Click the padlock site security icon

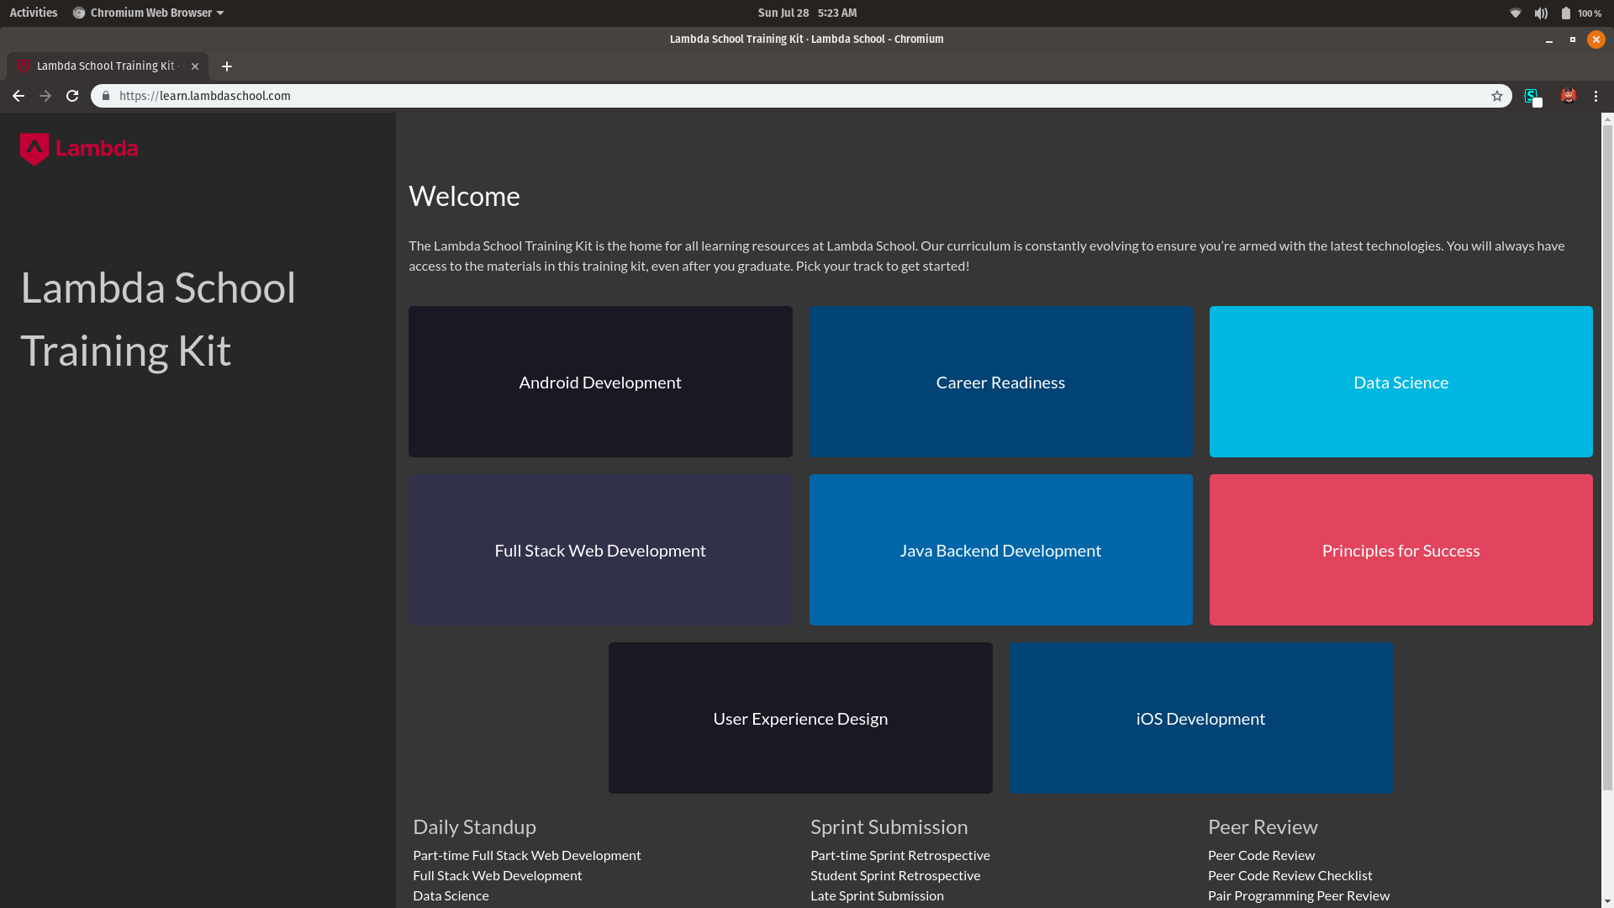tap(106, 96)
